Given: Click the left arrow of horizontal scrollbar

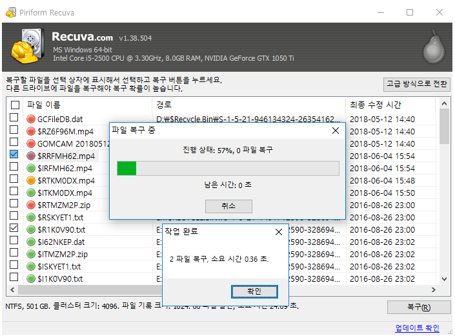Looking at the screenshot, I should coord(12,290).
